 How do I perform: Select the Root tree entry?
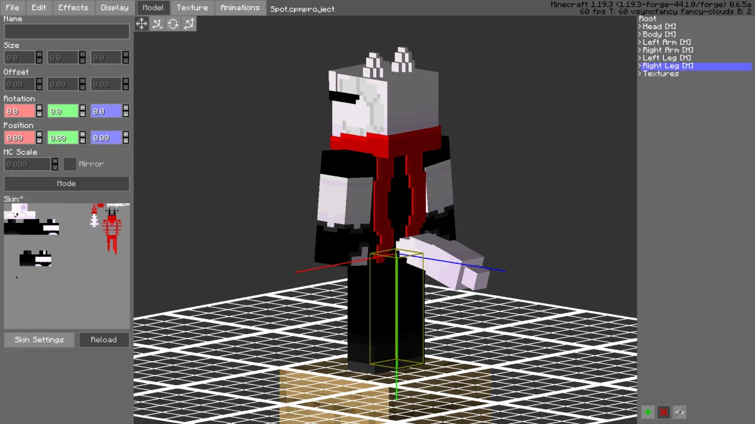tap(647, 19)
